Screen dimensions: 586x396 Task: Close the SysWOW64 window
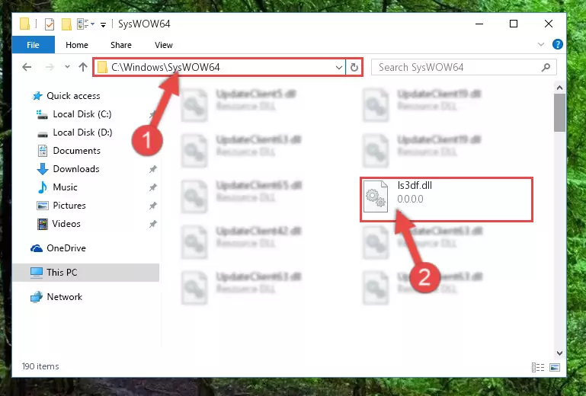pos(548,24)
